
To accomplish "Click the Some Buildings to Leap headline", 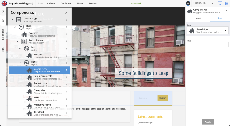I will [143, 73].
